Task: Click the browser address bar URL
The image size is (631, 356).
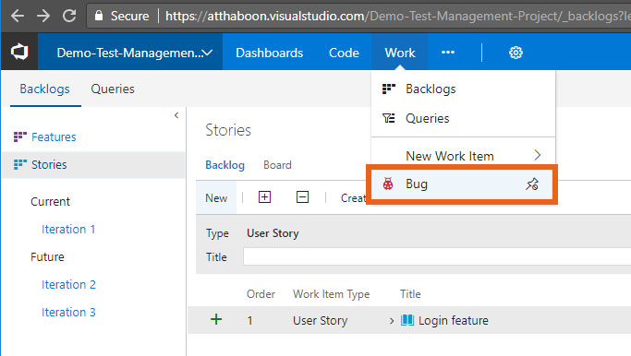Action: click(x=397, y=16)
